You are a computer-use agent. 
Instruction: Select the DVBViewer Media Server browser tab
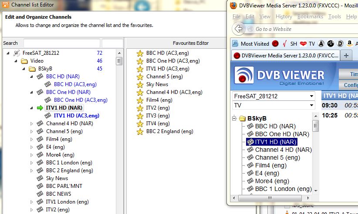(286, 56)
